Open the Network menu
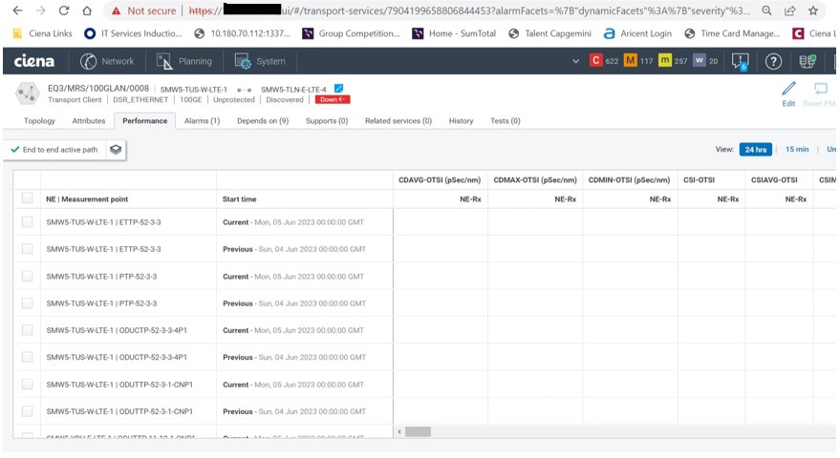840x458 pixels. [107, 61]
